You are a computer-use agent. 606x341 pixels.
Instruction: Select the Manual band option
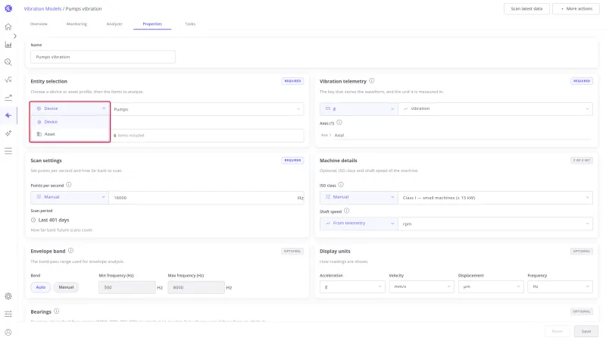tap(66, 287)
